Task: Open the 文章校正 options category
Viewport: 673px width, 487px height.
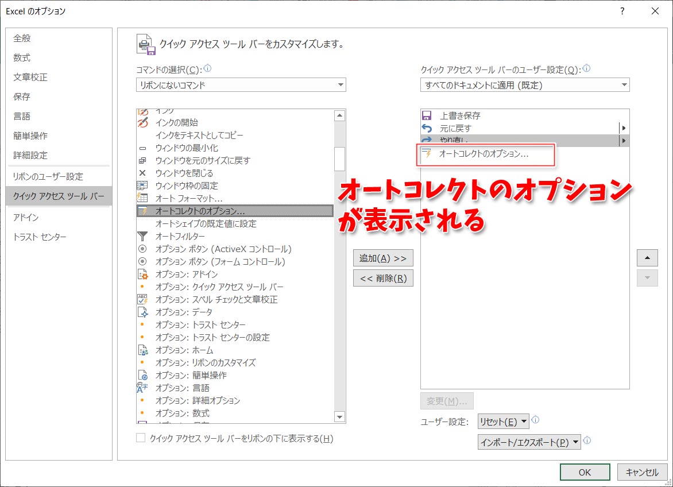Action: [59, 77]
